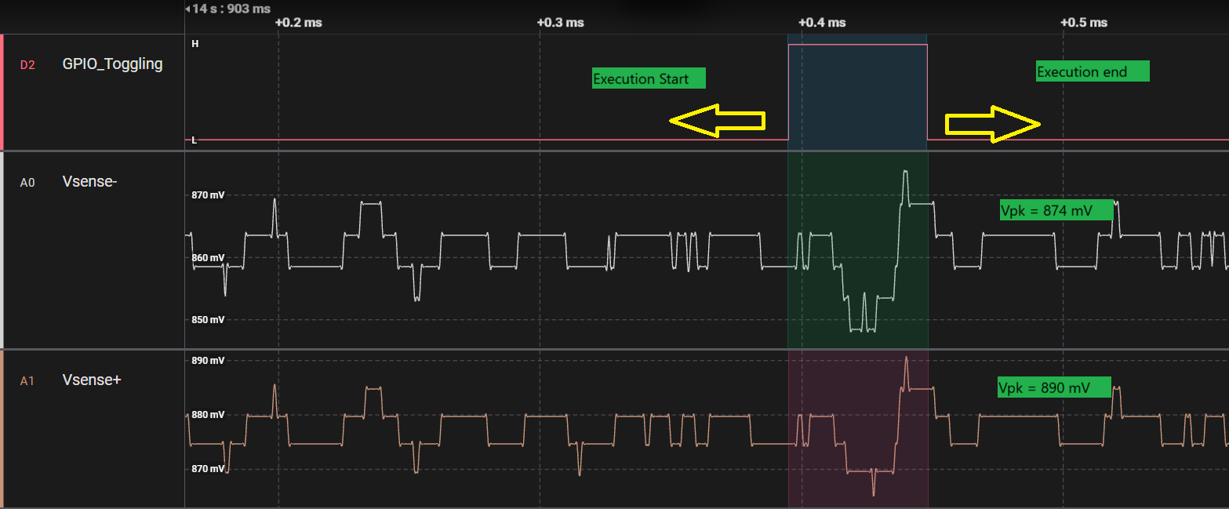Click the Execution Start annotation label
The image size is (1229, 509).
(648, 78)
